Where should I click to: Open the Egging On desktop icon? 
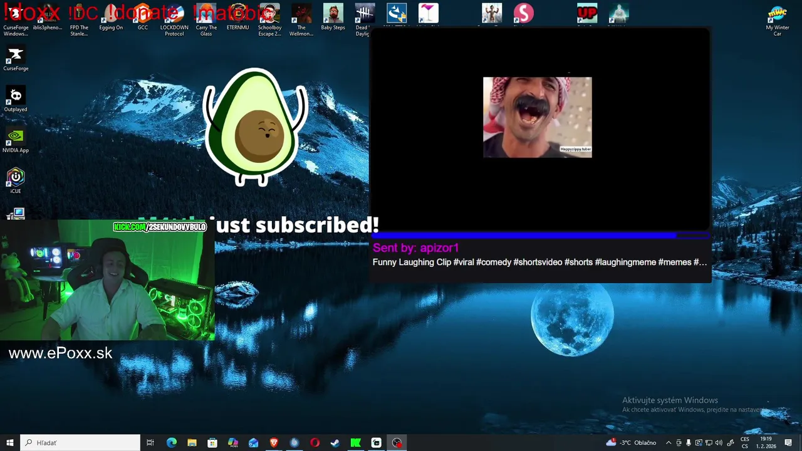point(111,18)
